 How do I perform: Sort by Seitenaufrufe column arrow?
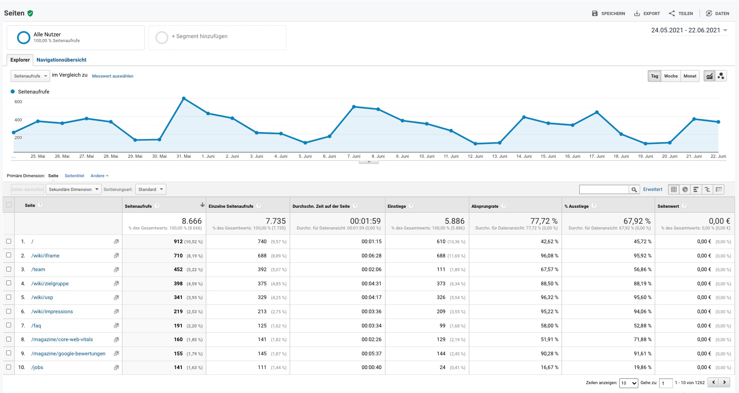(x=202, y=205)
